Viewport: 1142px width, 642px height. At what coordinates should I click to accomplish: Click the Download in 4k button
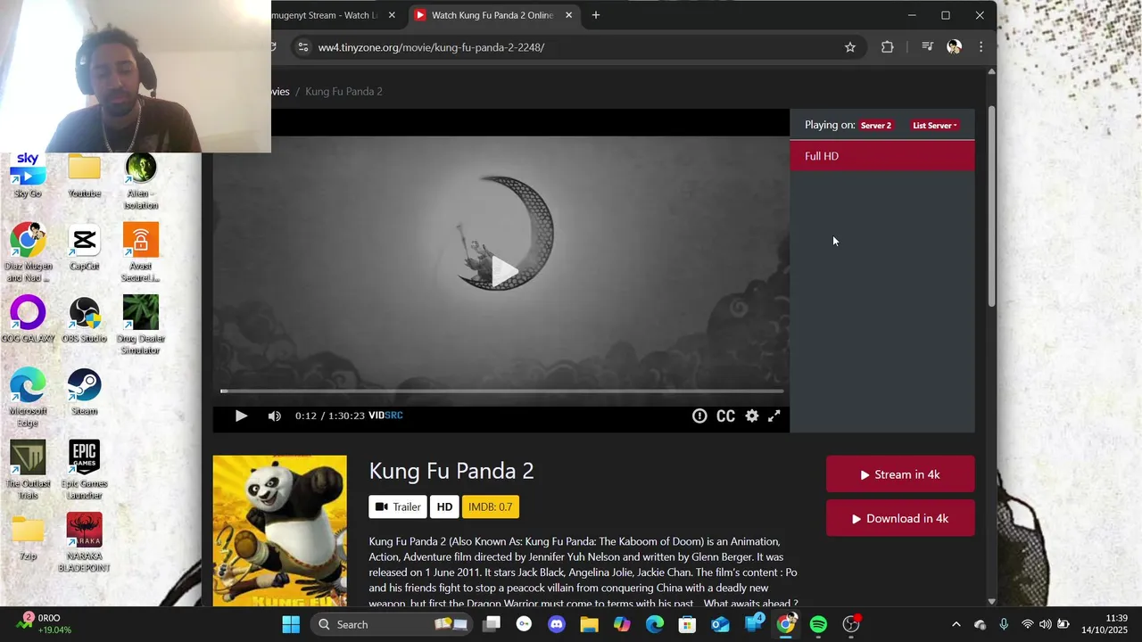[x=900, y=518]
